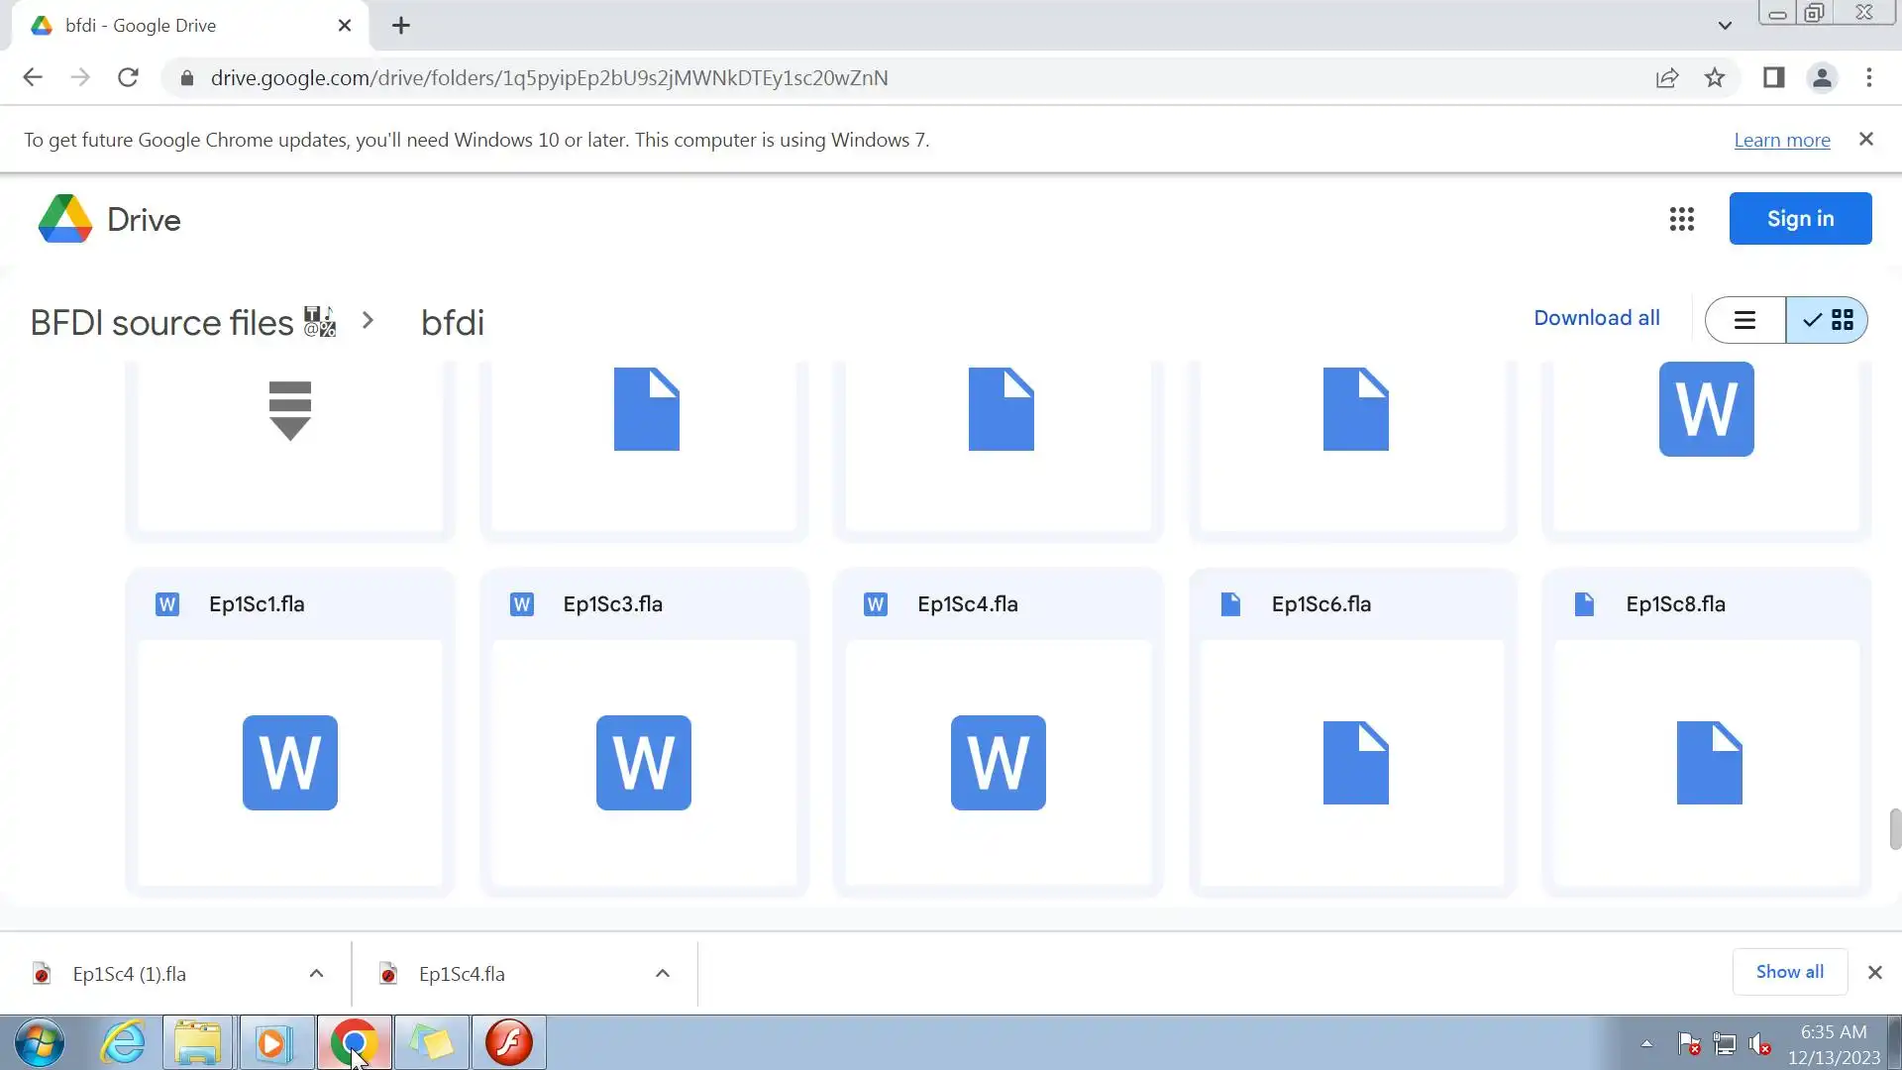The image size is (1902, 1070).
Task: Open Chrome side panel icon
Action: [1773, 78]
